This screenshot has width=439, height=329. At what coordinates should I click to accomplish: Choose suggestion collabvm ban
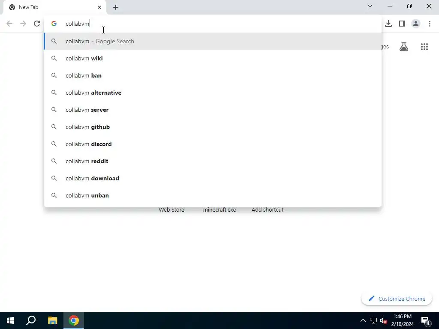point(213,75)
